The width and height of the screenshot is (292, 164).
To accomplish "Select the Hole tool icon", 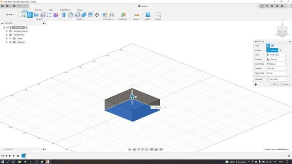I will point(43,15).
